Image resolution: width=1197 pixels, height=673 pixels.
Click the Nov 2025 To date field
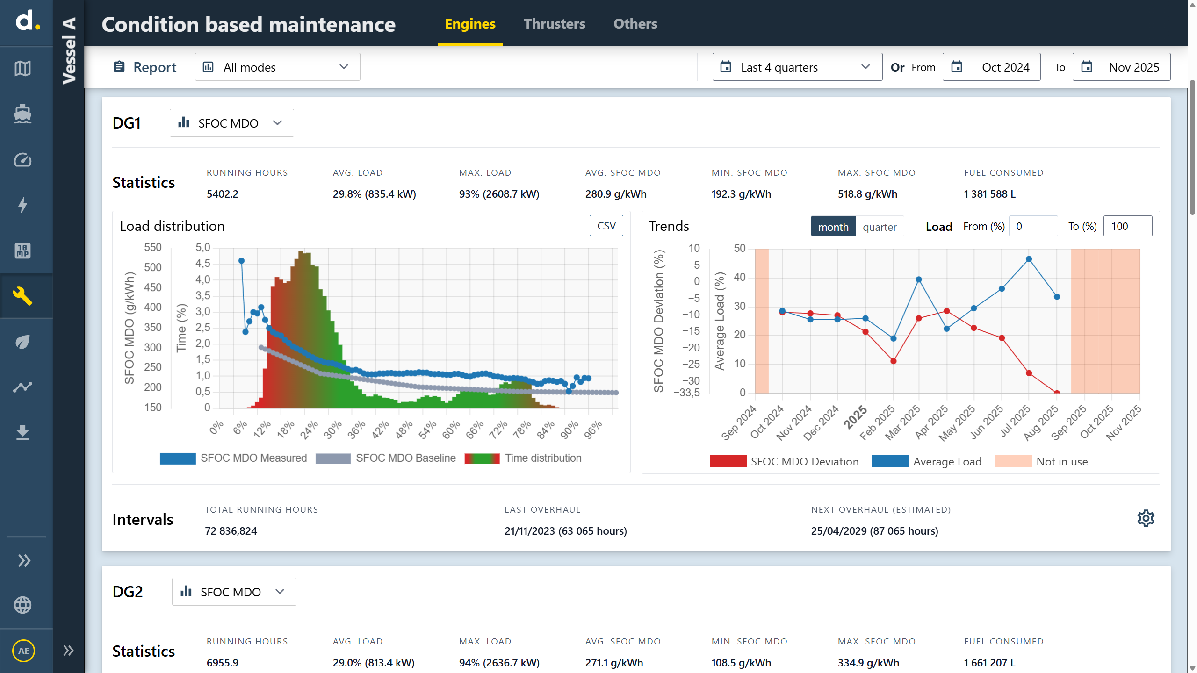coord(1121,67)
